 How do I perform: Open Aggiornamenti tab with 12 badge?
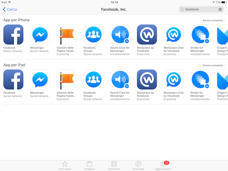[x=163, y=166]
